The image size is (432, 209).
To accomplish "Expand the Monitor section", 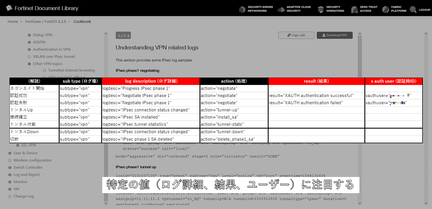I will (10, 182).
